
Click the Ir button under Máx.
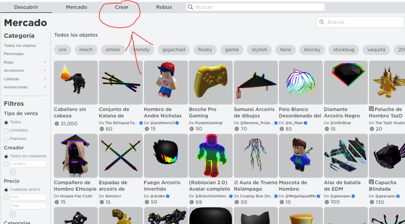13,214
